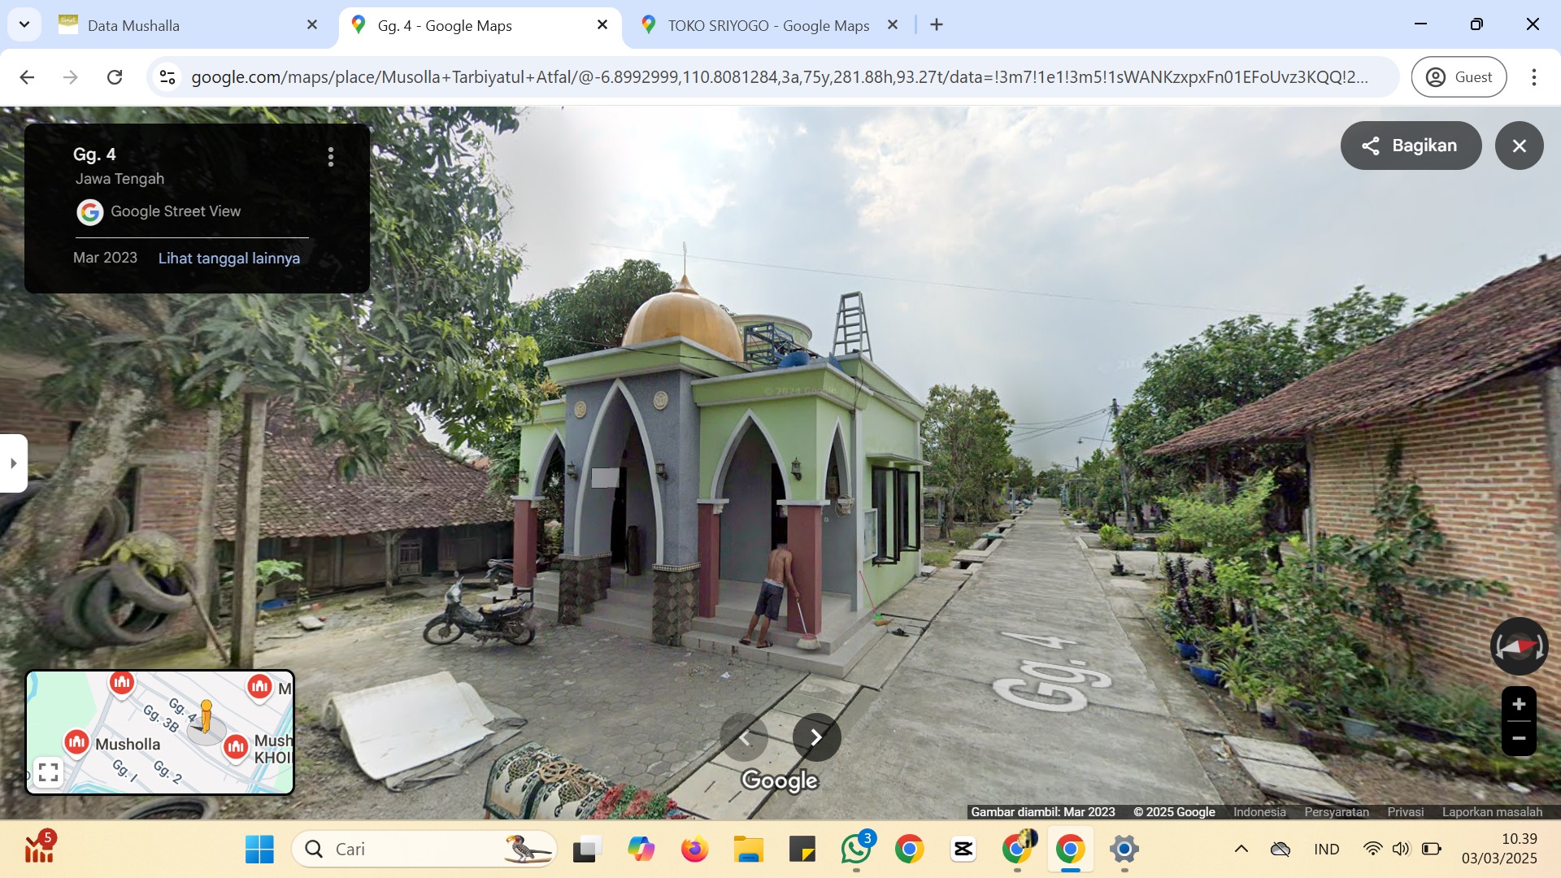The width and height of the screenshot is (1561, 878).
Task: Click the taskbar Cari search box
Action: (424, 850)
